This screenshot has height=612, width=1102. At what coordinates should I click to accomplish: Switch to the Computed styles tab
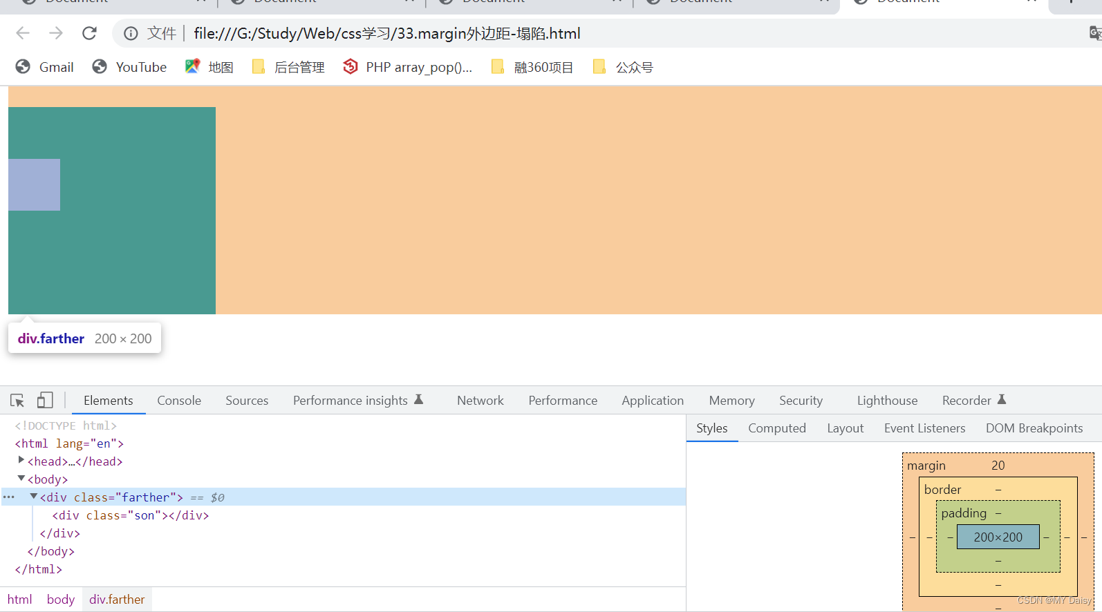(776, 428)
